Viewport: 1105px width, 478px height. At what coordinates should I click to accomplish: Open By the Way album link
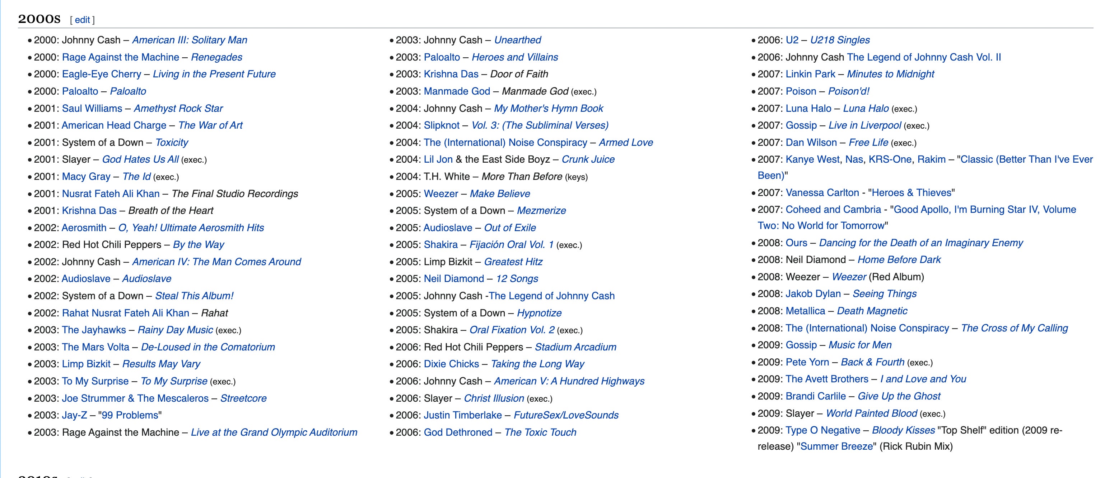point(198,245)
